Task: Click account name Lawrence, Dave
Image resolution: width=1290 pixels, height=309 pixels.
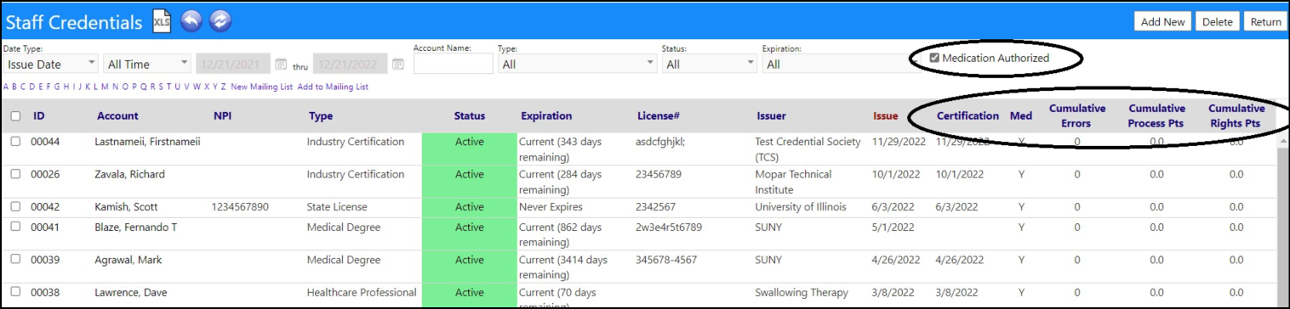Action: tap(130, 293)
